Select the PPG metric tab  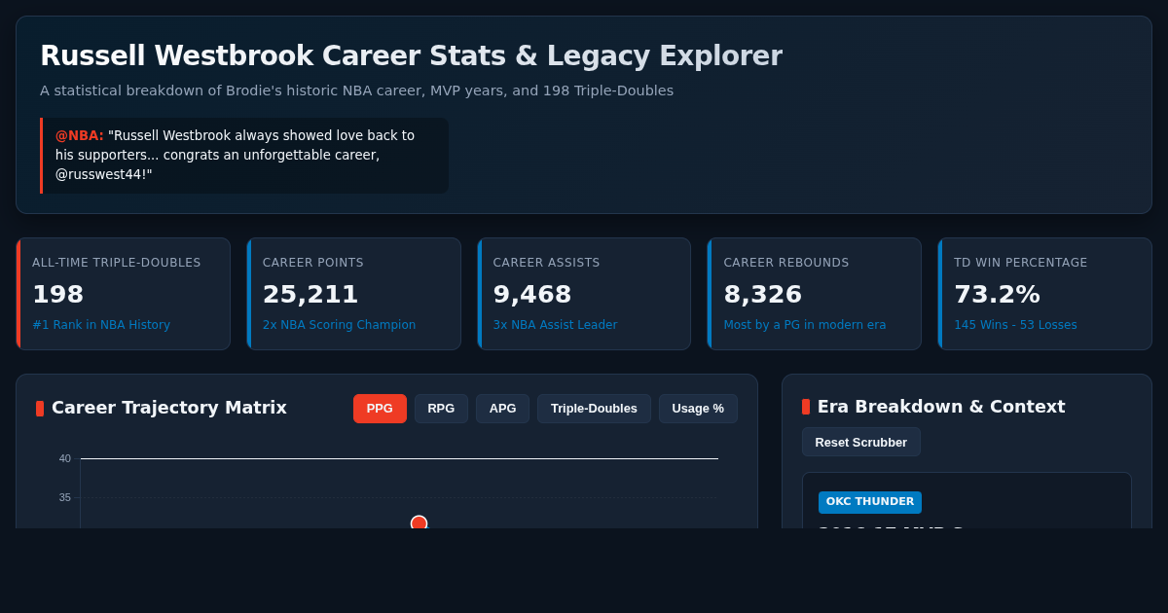point(380,409)
